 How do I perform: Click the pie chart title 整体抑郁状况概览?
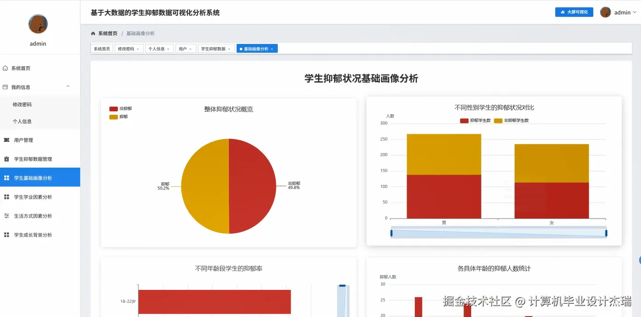click(229, 109)
